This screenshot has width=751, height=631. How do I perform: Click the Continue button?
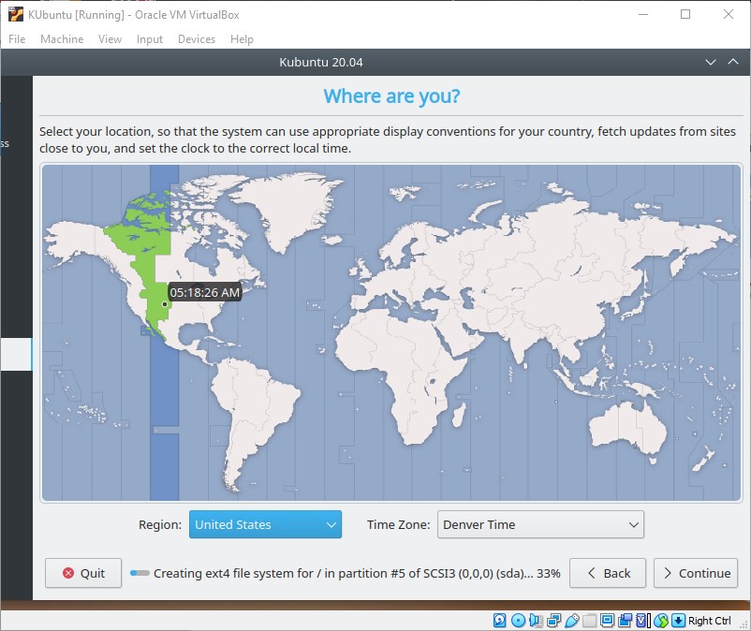pyautogui.click(x=696, y=573)
